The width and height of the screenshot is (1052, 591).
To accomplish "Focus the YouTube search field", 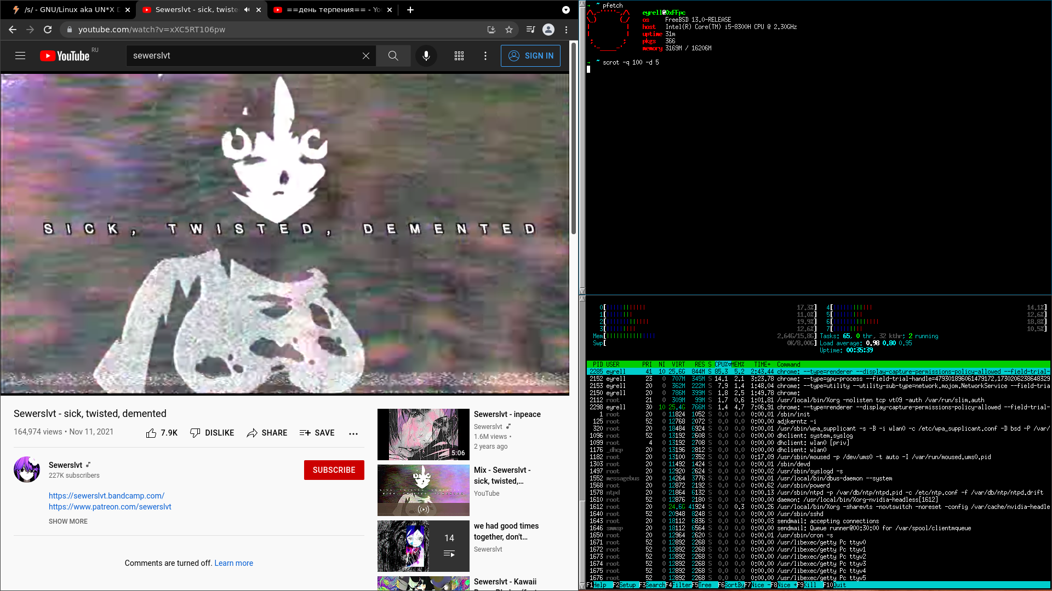I will 244,56.
